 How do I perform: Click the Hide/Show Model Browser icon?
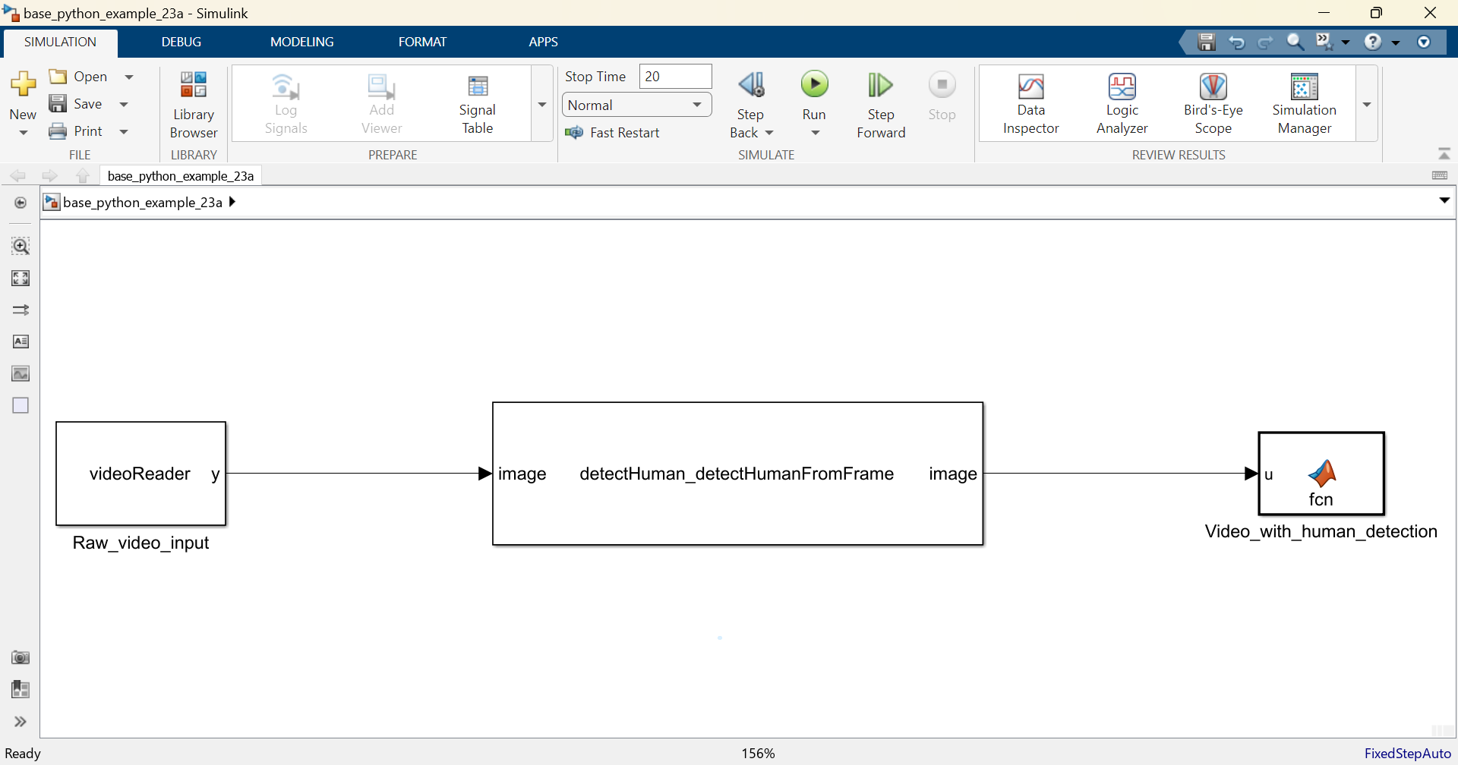(21, 203)
